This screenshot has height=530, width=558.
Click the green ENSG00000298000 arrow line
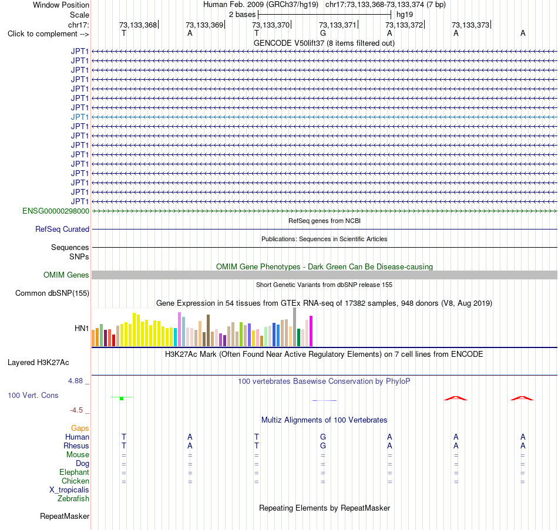point(325,211)
